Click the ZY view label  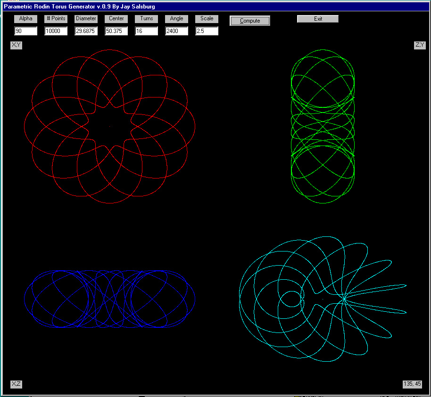[419, 45]
